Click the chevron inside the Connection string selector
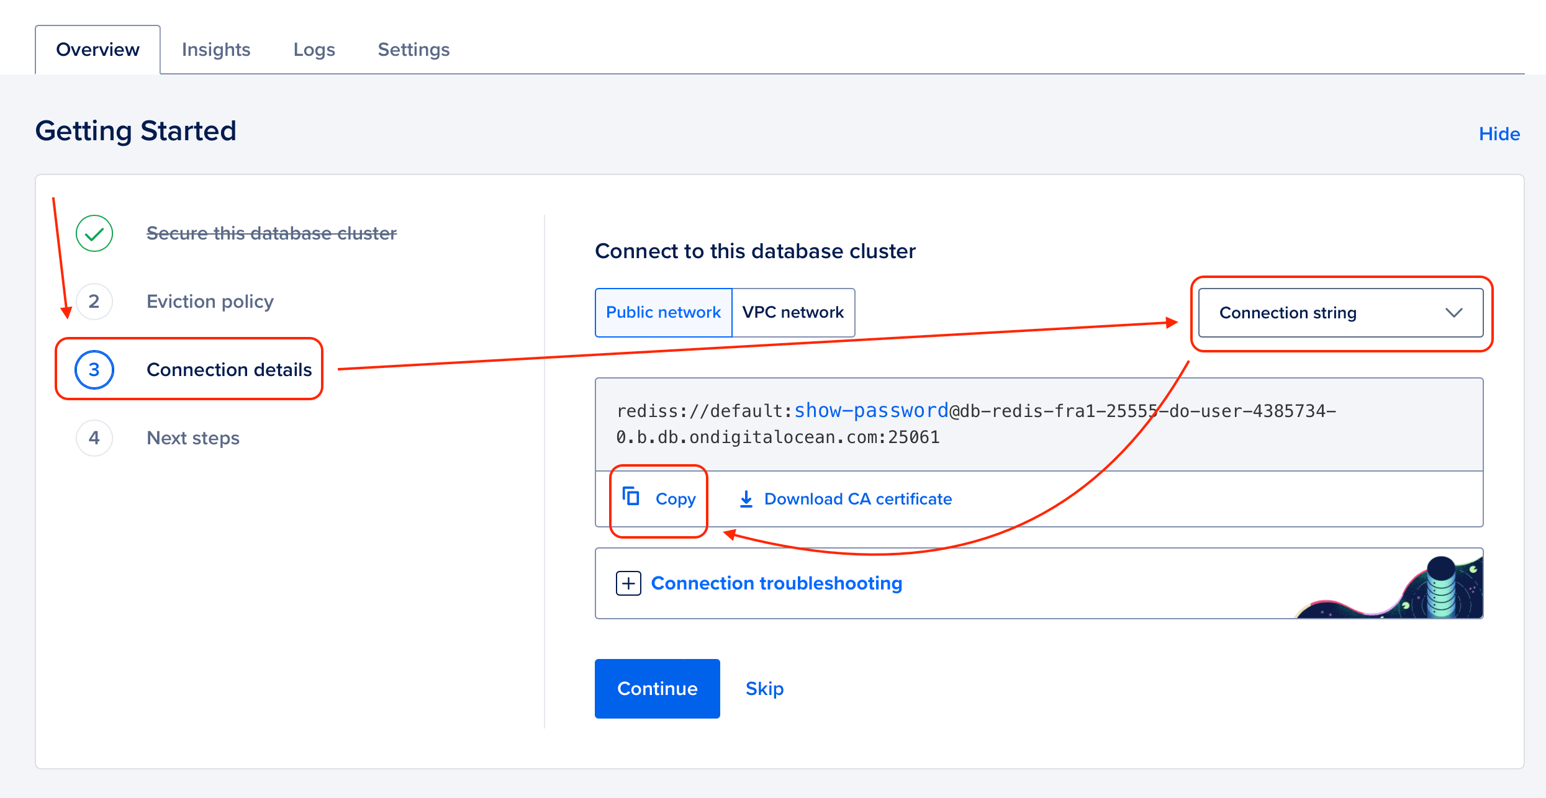The image size is (1546, 798). (x=1454, y=313)
